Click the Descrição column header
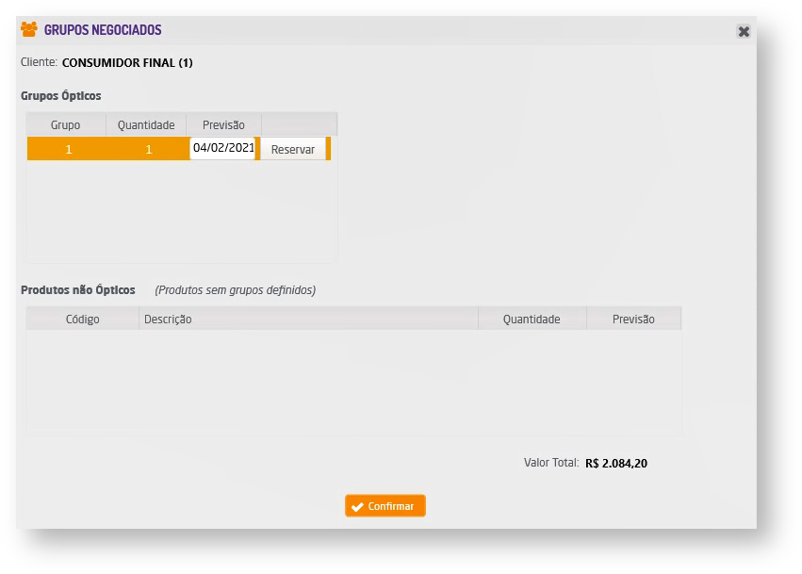The width and height of the screenshot is (802, 574). coord(168,320)
